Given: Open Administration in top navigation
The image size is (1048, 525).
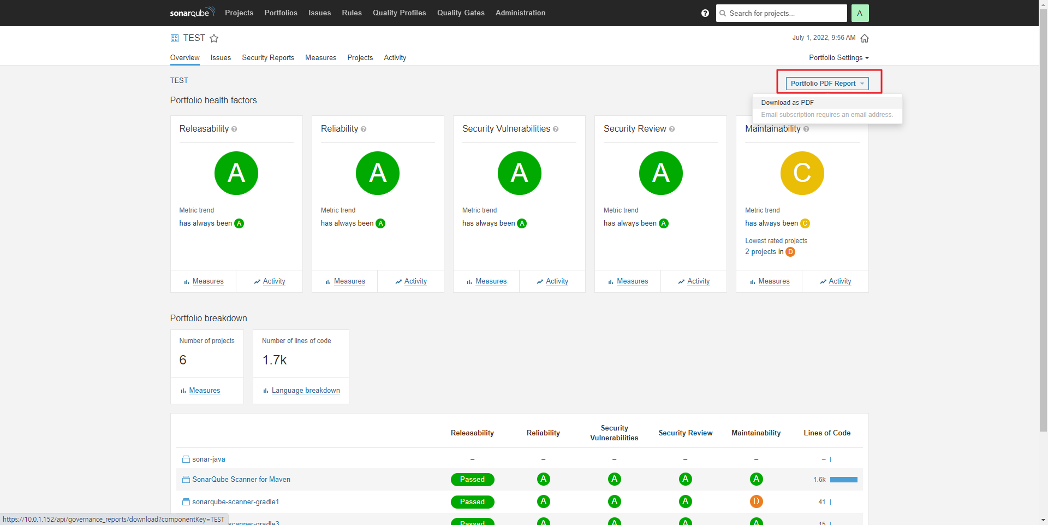Looking at the screenshot, I should pos(520,13).
